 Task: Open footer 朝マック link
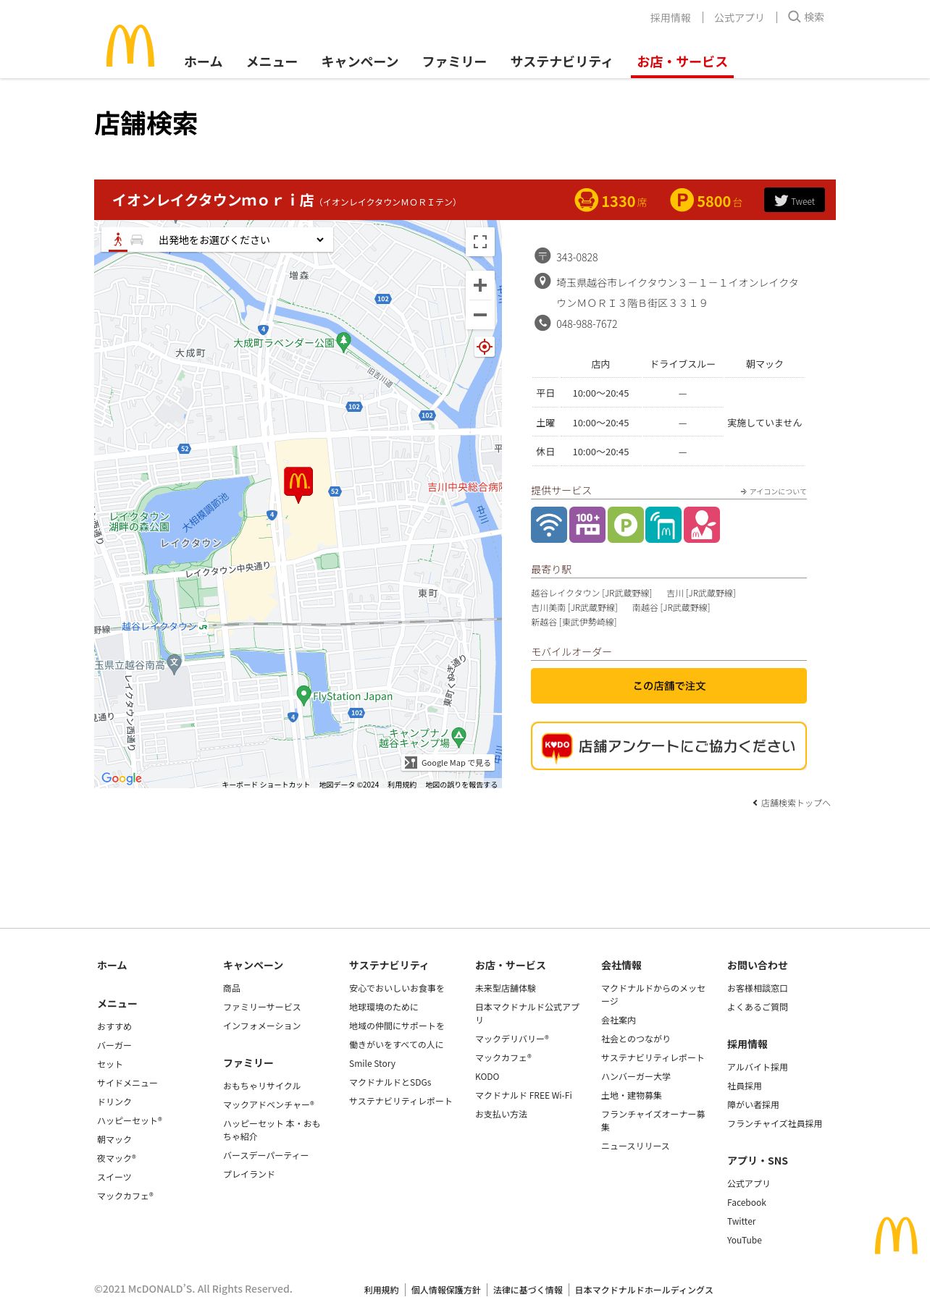114,1139
